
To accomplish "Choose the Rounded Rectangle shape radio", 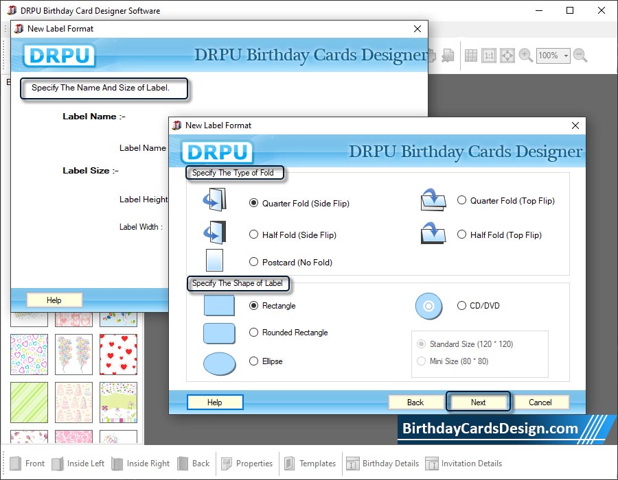I will coord(254,333).
